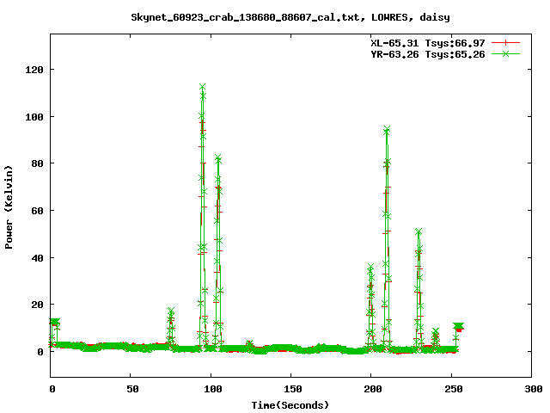This screenshot has width=550, height=413.
Task: Select the XL-65.31 Tsys:66.97 legend entry
Action: point(428,43)
